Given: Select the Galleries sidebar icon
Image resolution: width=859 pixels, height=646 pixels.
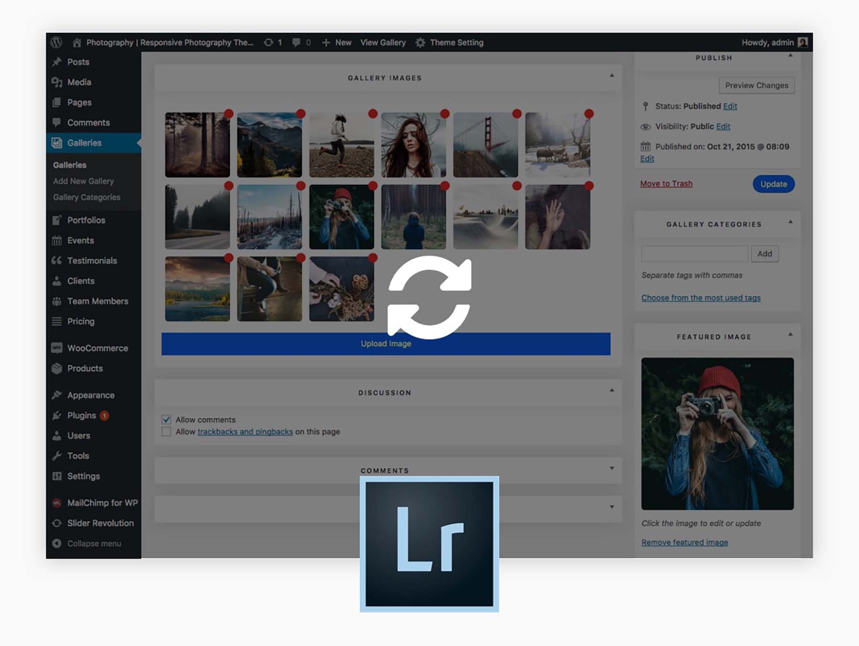Looking at the screenshot, I should click(x=57, y=142).
